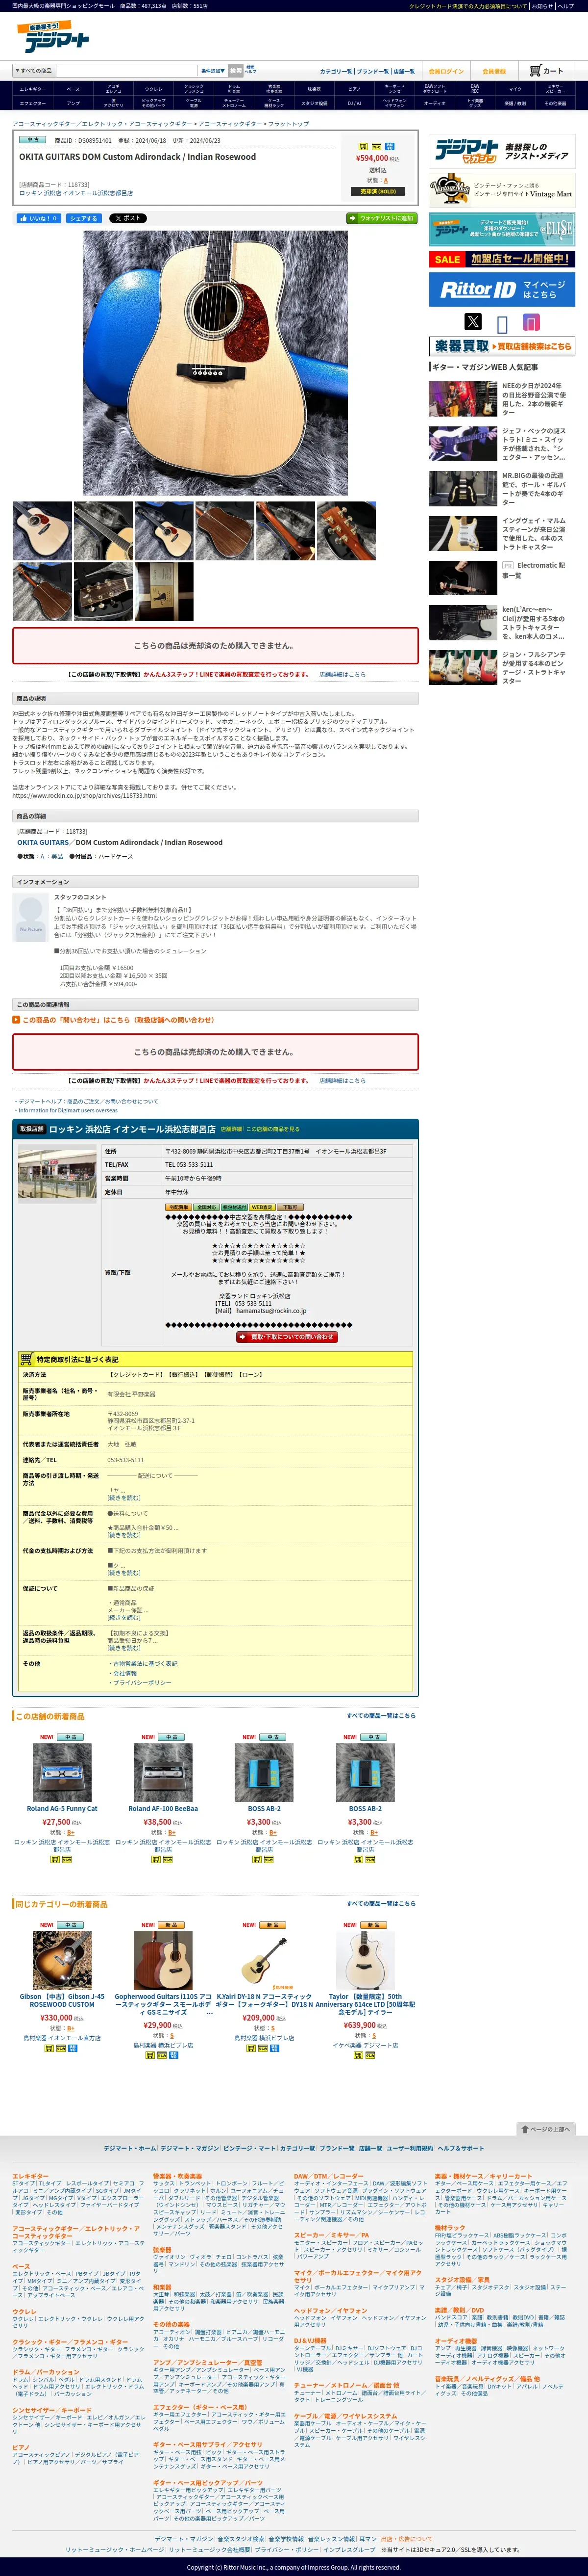Expand 続きを読む under 代金の支払時期および方法
Screen dimensions: 588x2576
124,1573
